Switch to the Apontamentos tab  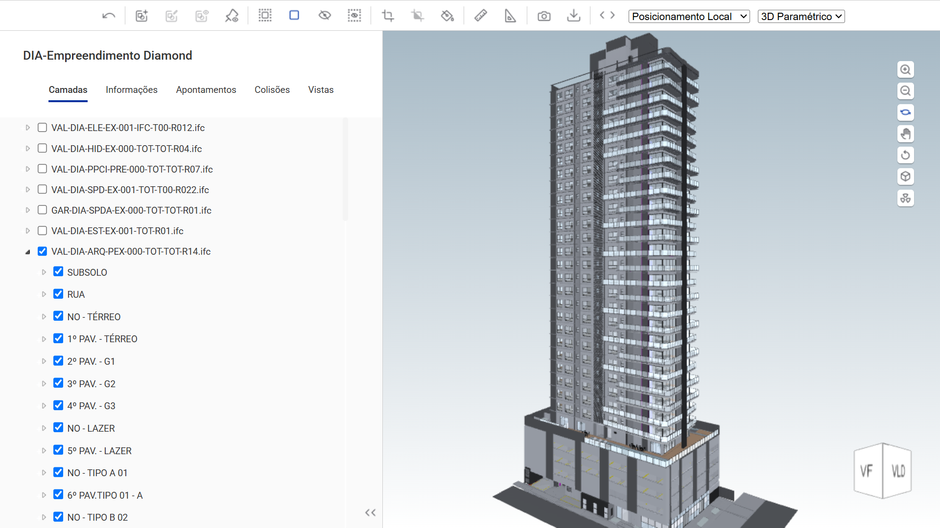pyautogui.click(x=206, y=90)
